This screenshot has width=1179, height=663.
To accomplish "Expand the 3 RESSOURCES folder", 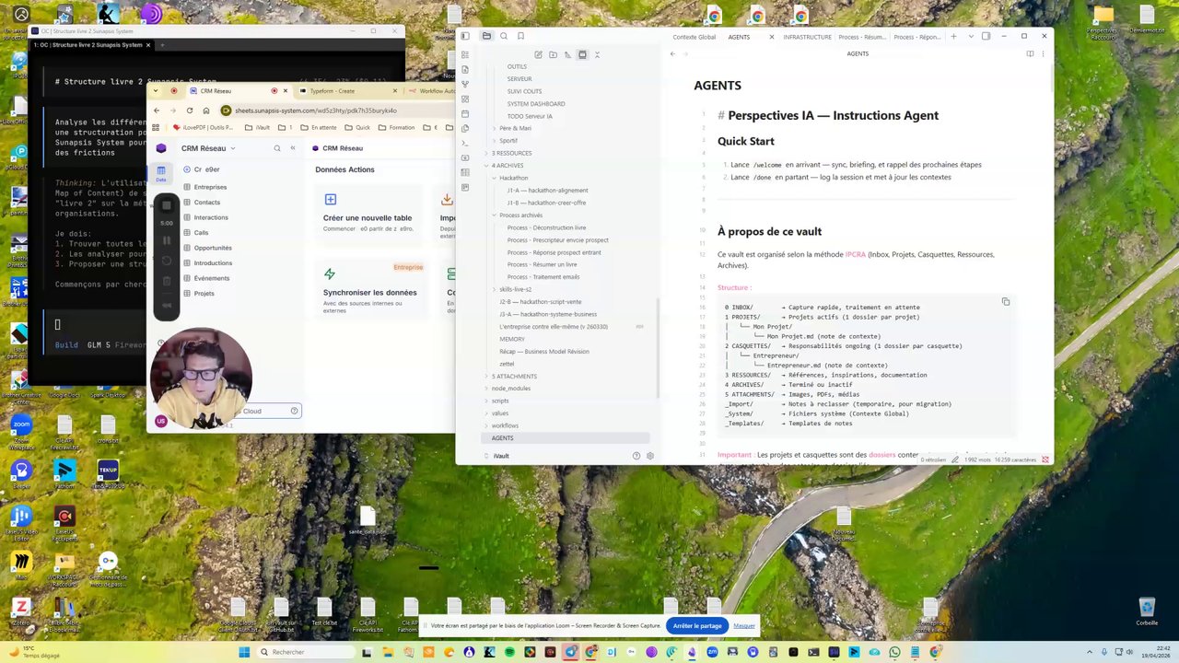I will coord(512,153).
